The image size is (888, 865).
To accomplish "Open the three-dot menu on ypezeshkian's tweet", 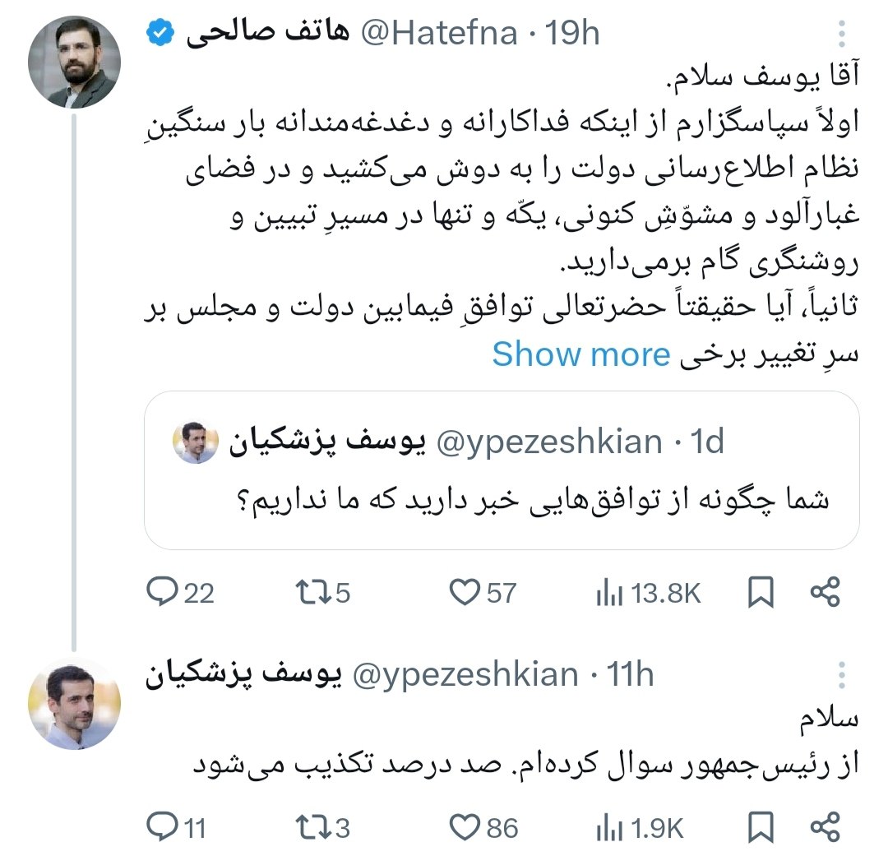I will (841, 674).
